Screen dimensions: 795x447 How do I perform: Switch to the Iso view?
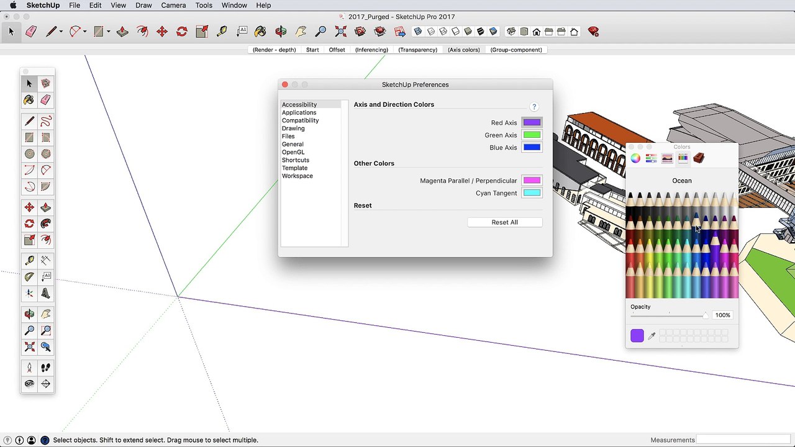pyautogui.click(x=511, y=31)
